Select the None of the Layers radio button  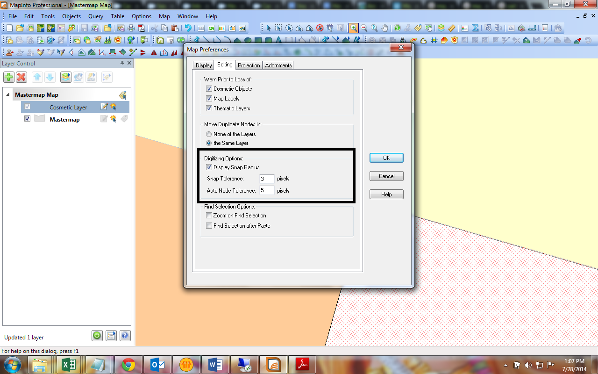coord(209,134)
